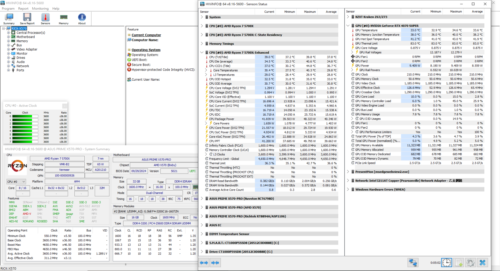The height and width of the screenshot is (271, 500).
Task: Expand the System sensor group
Action: [x=202, y=17]
